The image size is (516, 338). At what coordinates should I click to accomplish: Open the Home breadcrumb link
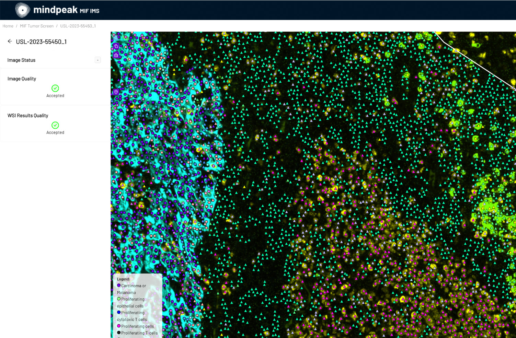(8, 26)
